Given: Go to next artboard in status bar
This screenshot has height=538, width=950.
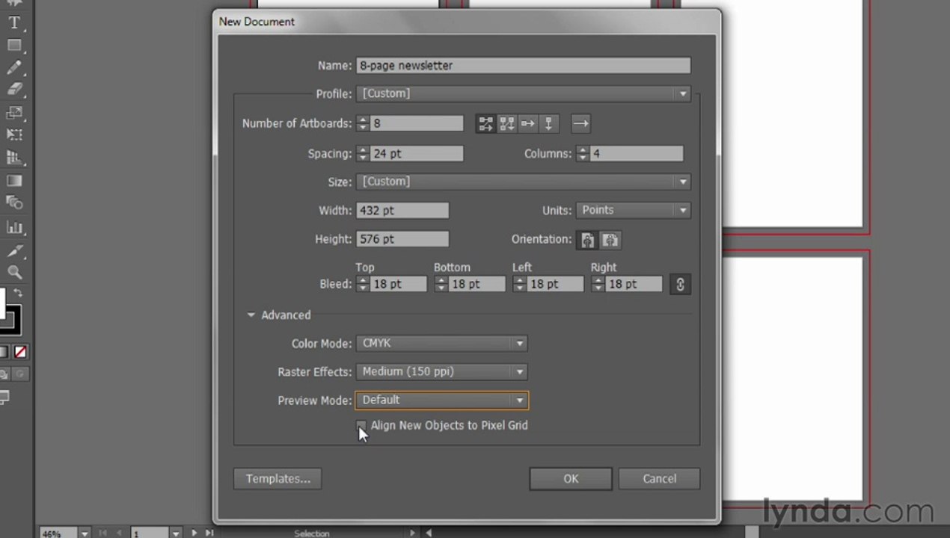Looking at the screenshot, I should tap(194, 533).
